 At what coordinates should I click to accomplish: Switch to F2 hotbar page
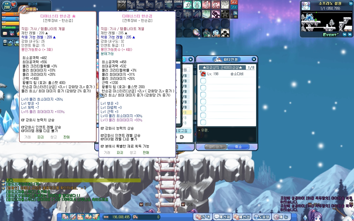tap(234, 7)
